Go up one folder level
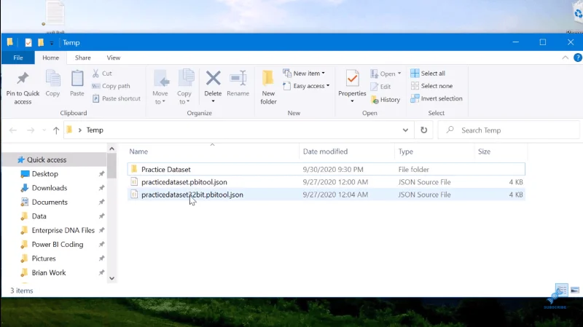Screen dimensions: 583x327 click(x=56, y=130)
